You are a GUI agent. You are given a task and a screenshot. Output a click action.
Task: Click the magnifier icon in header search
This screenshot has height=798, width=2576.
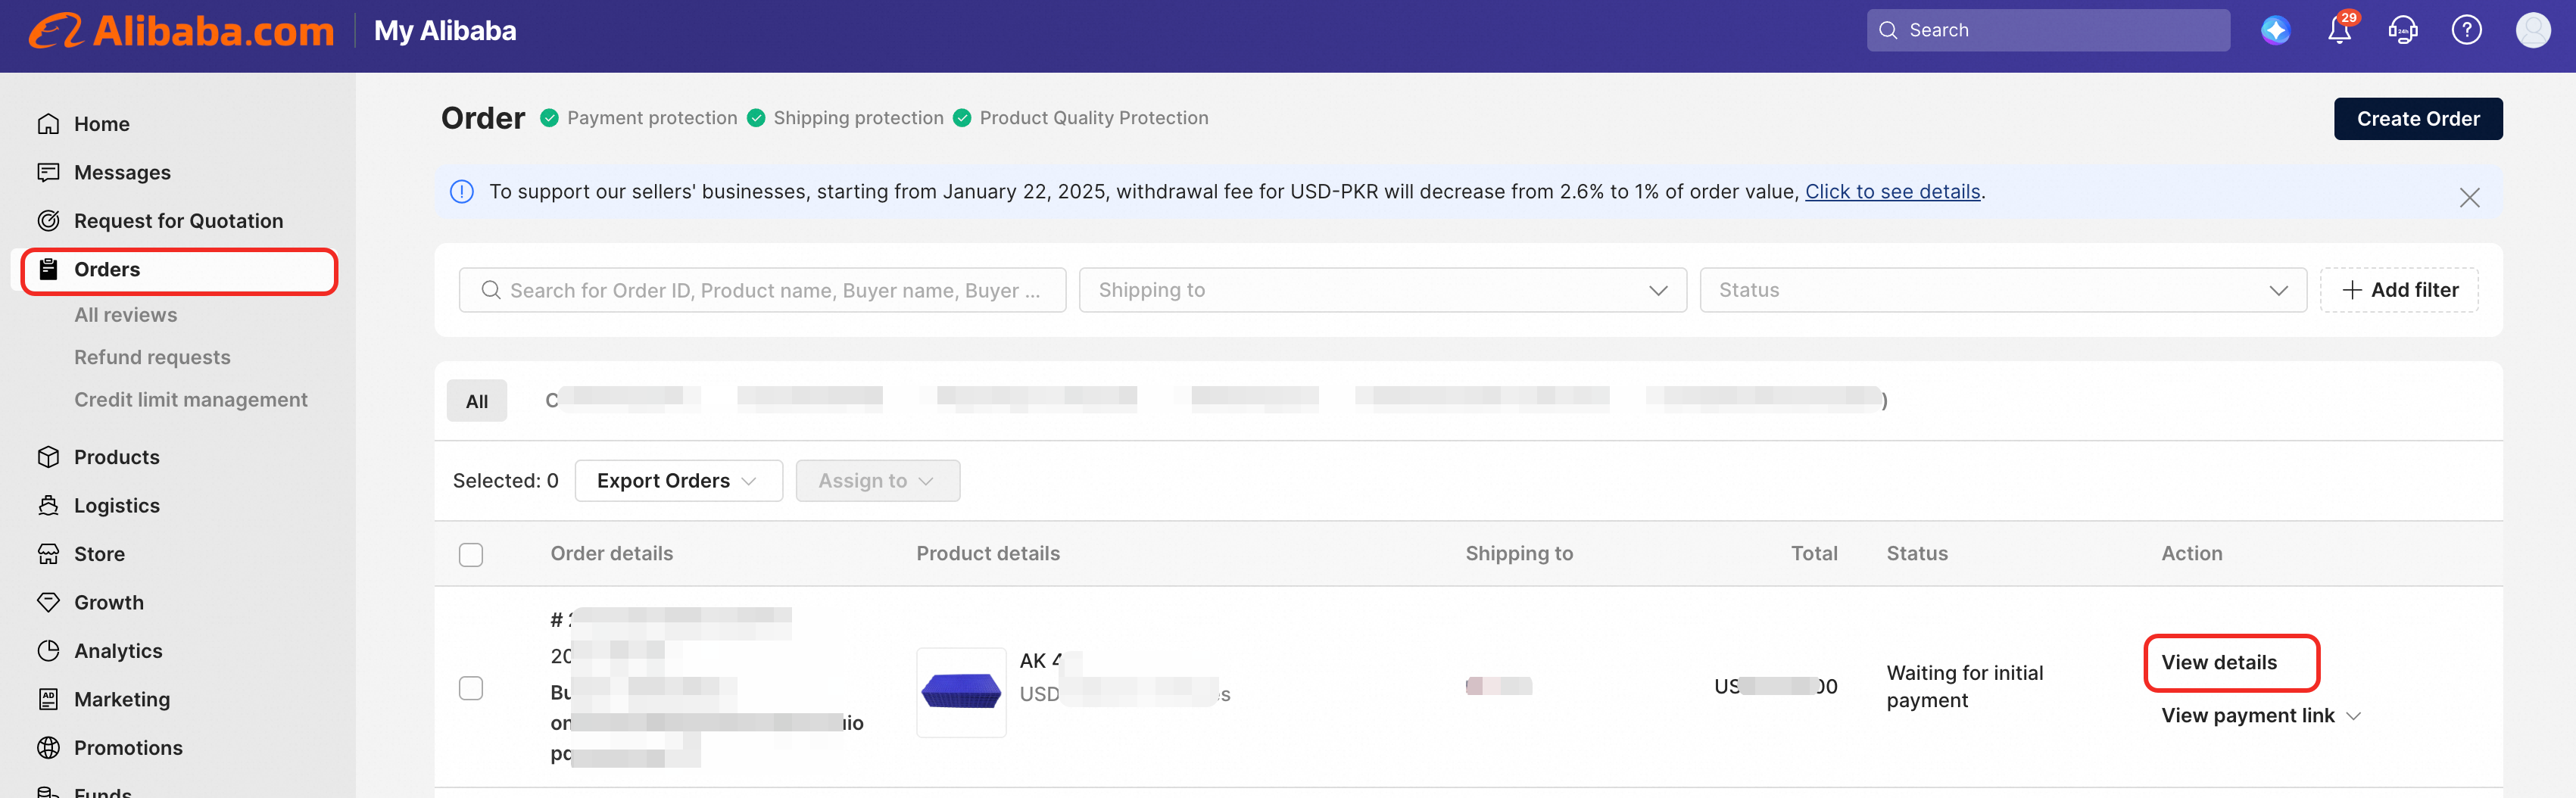click(x=1888, y=30)
